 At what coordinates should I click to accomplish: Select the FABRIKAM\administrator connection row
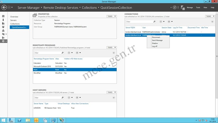[170, 32]
